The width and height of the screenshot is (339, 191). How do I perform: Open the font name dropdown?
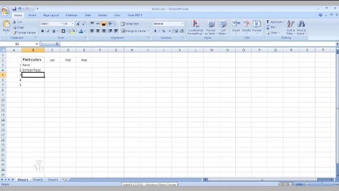[x=62, y=24]
